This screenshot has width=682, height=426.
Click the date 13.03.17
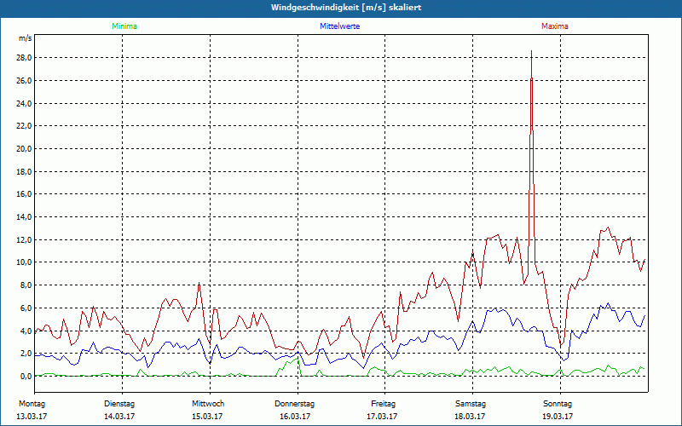pyautogui.click(x=32, y=417)
